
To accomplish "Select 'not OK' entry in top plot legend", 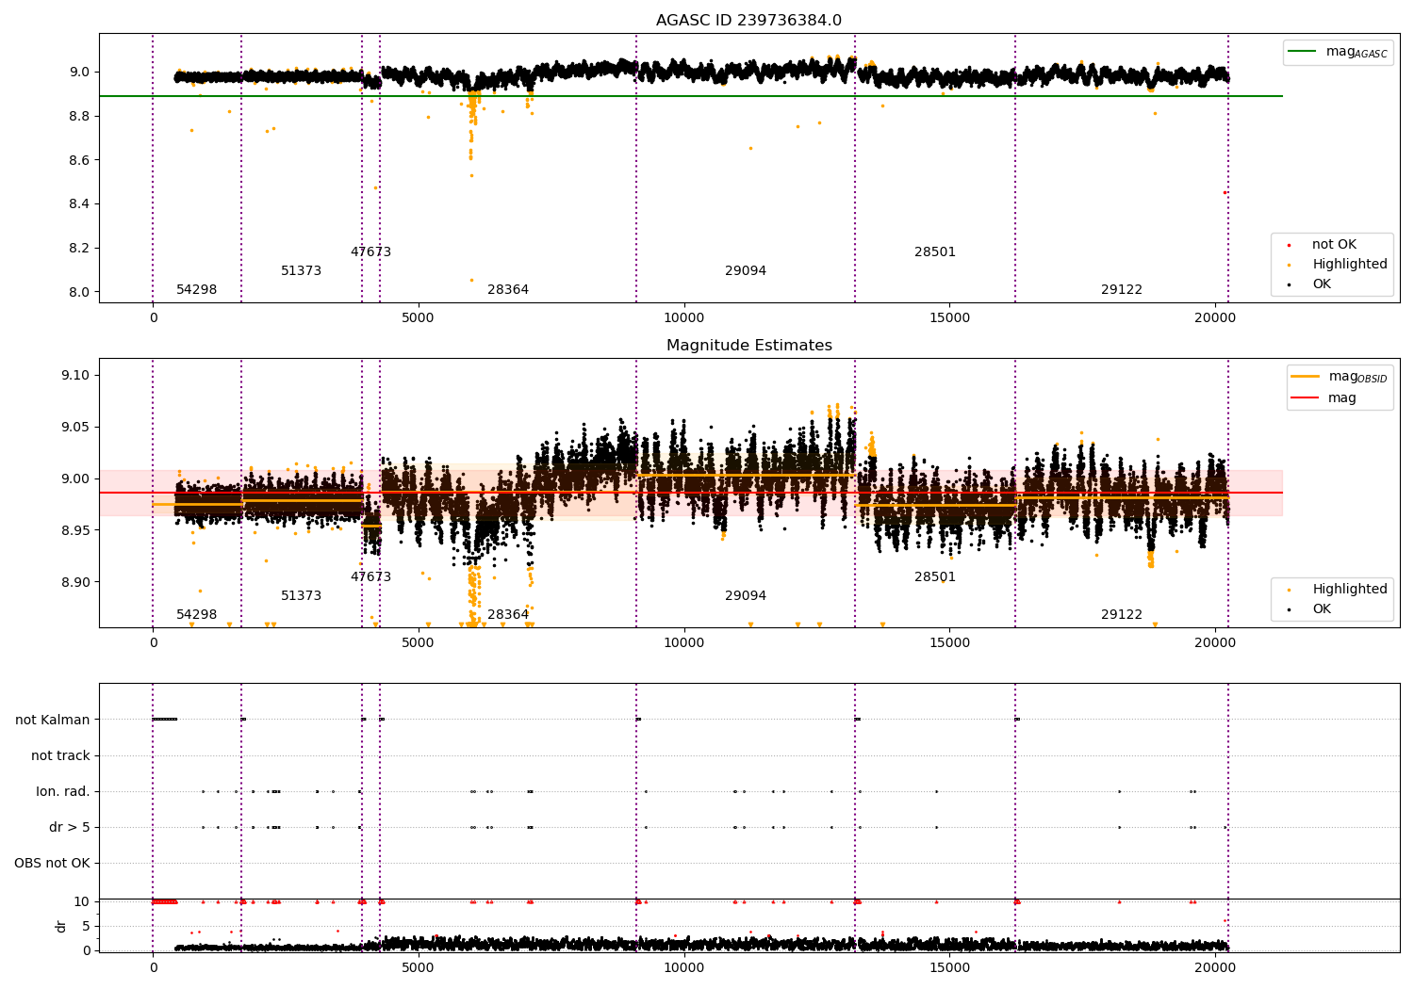I will tap(1334, 245).
